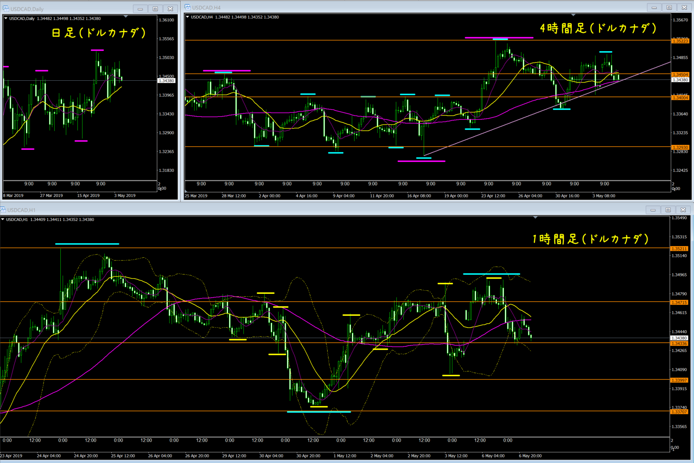Screen dimensions: 694x463
Task: Click the 3 May 08:00 date on H4 axis
Action: tap(604, 196)
